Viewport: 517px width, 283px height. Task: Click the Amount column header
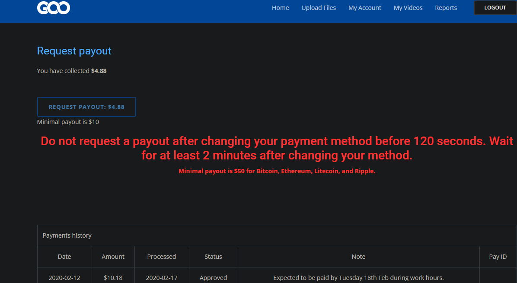[113, 257]
